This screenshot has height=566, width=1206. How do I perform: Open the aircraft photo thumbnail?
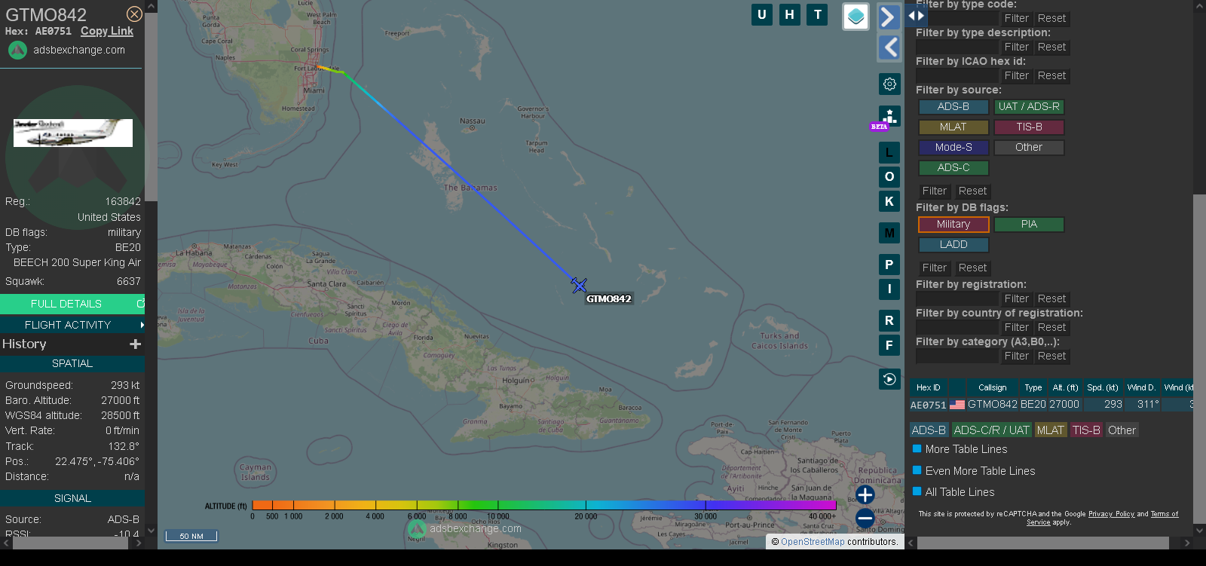(x=73, y=133)
